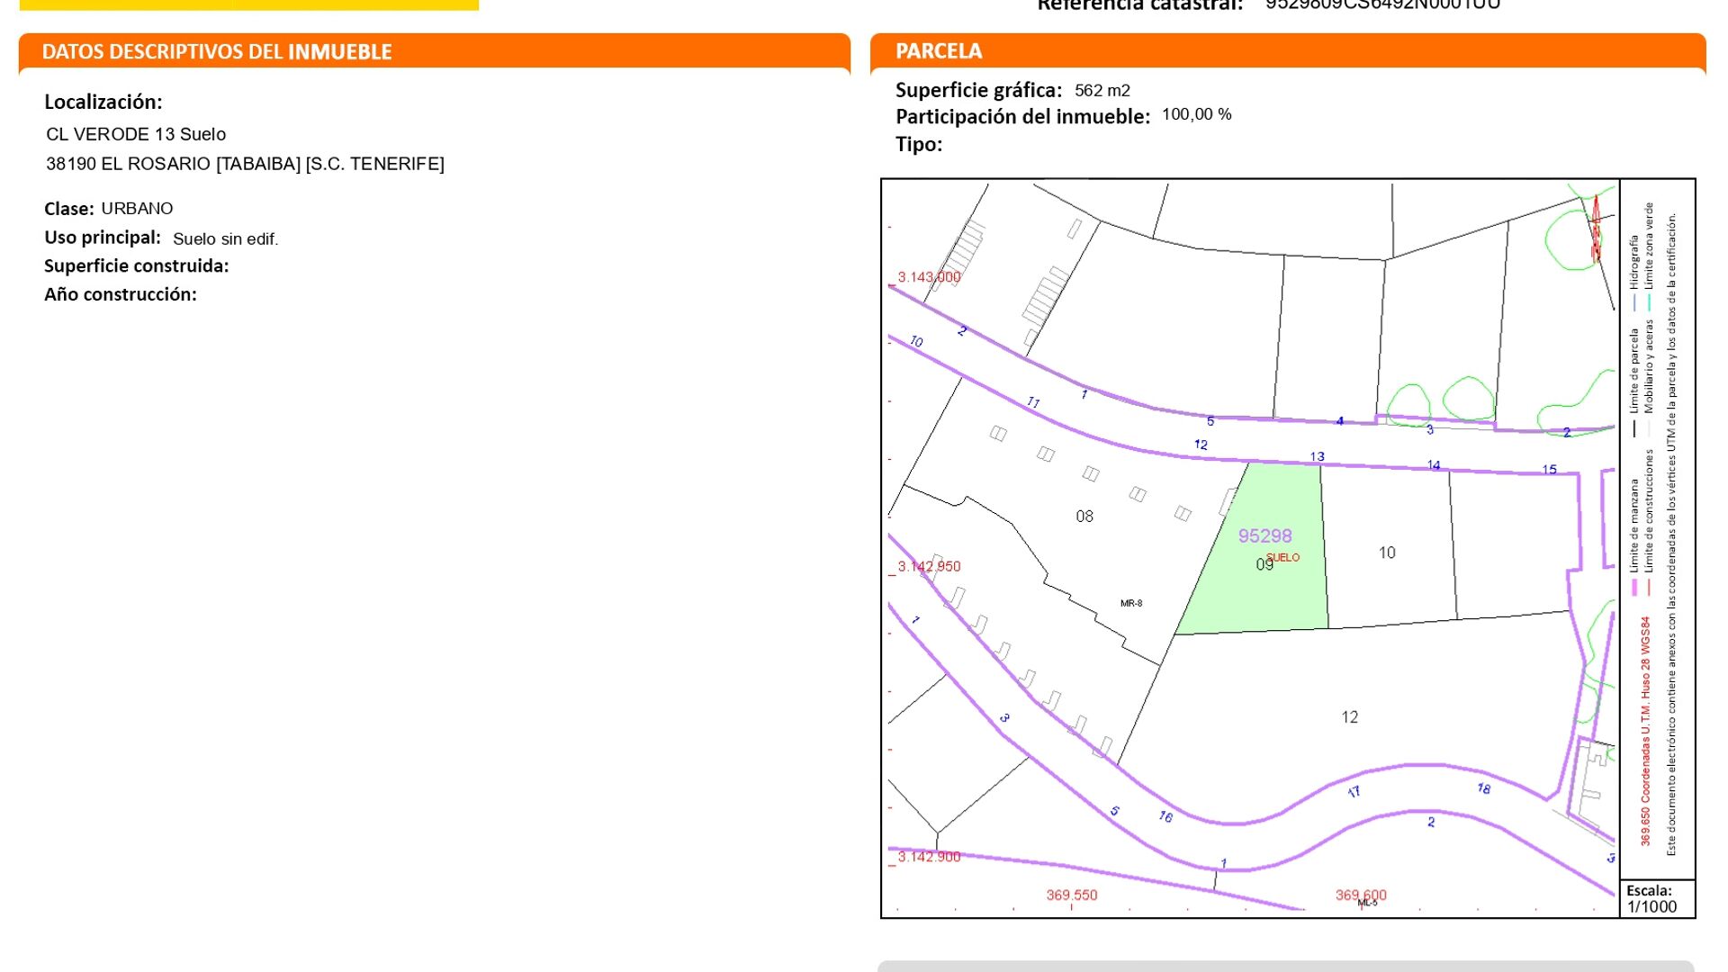This screenshot has width=1728, height=972.
Task: Click the CL VERODE 13 Suelo address
Action: (x=136, y=134)
